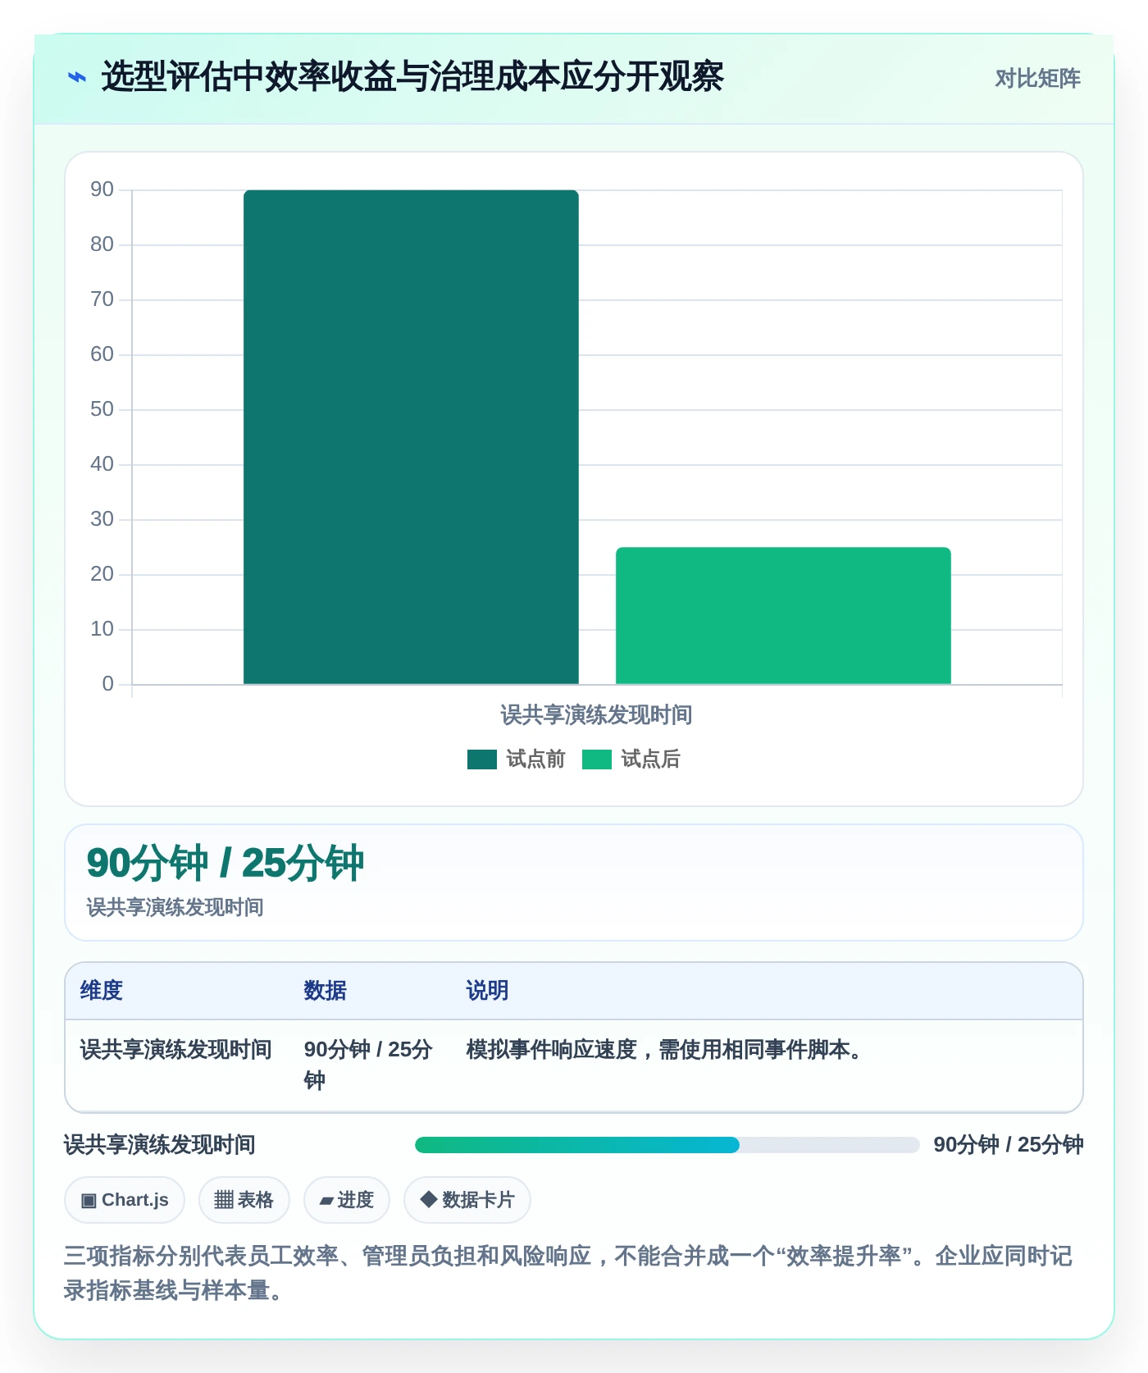Click the y-axis value 90

tap(102, 189)
